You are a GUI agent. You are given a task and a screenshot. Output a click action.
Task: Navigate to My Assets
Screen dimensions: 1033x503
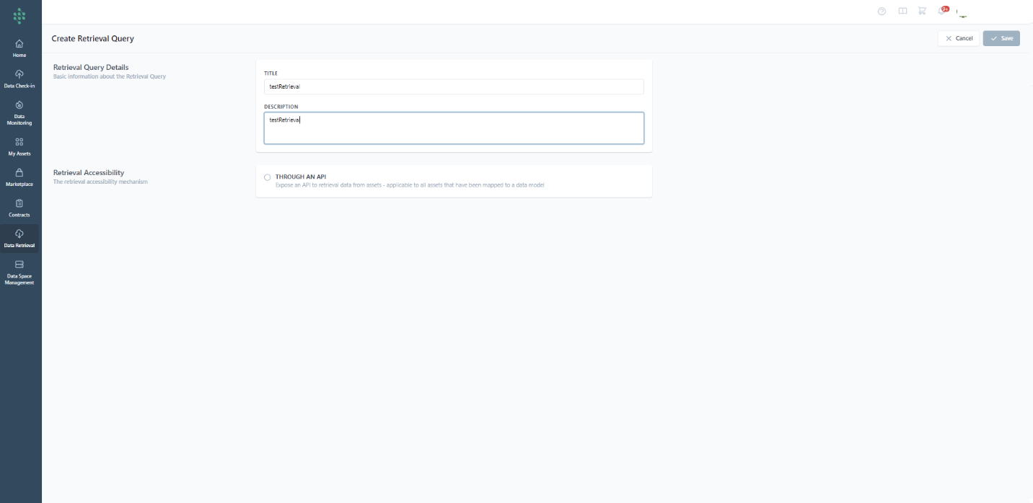click(x=19, y=146)
